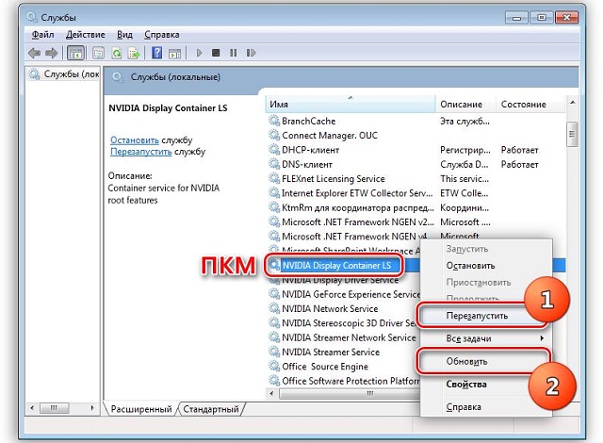Click gear icon beside Connect Manager. OUC
This screenshot has width=603, height=443.
[274, 136]
